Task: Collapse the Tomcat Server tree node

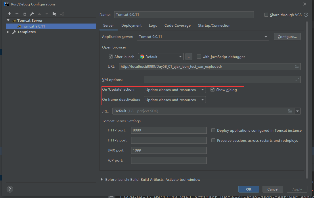Action: pos(8,20)
